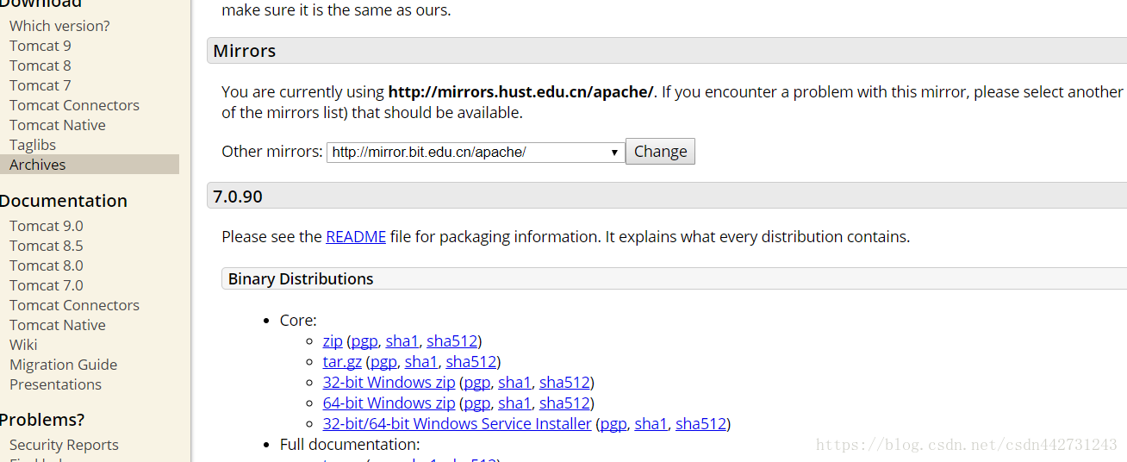Open sha1 checksum for 32-bit Windows zip
This screenshot has height=462, width=1127.
514,382
